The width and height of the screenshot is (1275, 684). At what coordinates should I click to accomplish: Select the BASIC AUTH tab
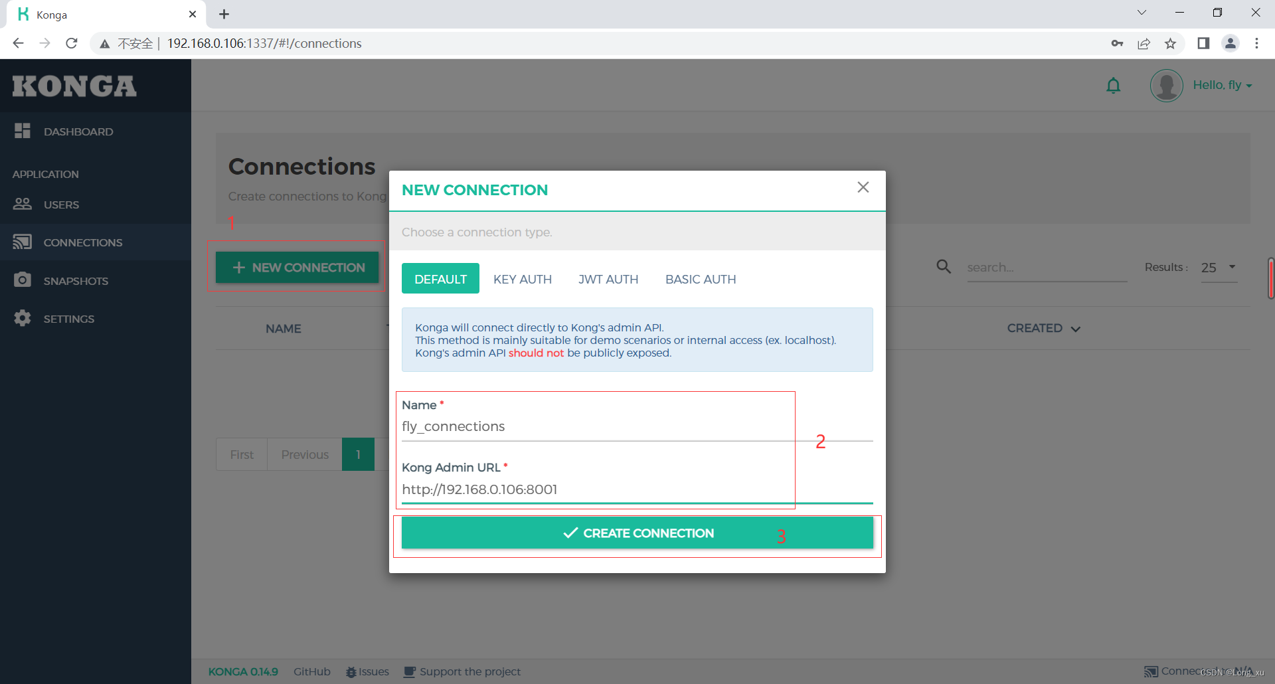tap(701, 279)
